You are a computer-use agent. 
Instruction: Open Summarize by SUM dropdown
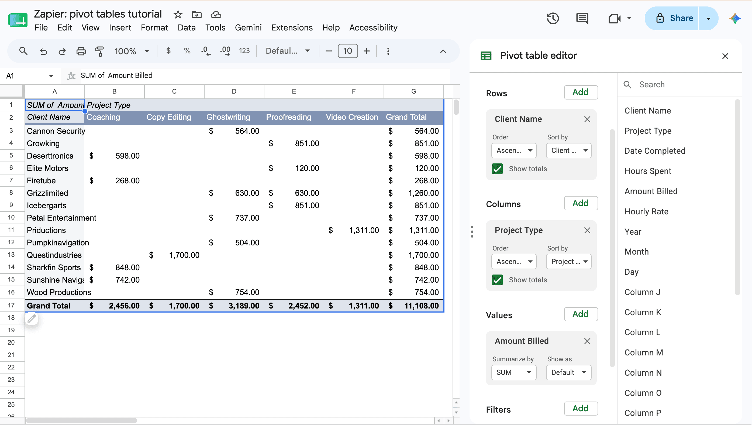coord(514,372)
